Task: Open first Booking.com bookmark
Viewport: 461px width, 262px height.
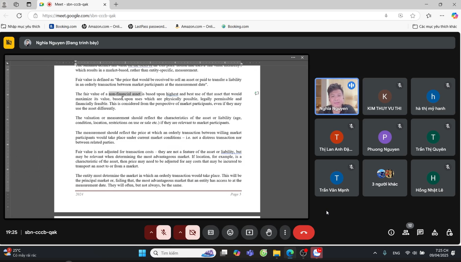Action: click(x=63, y=26)
